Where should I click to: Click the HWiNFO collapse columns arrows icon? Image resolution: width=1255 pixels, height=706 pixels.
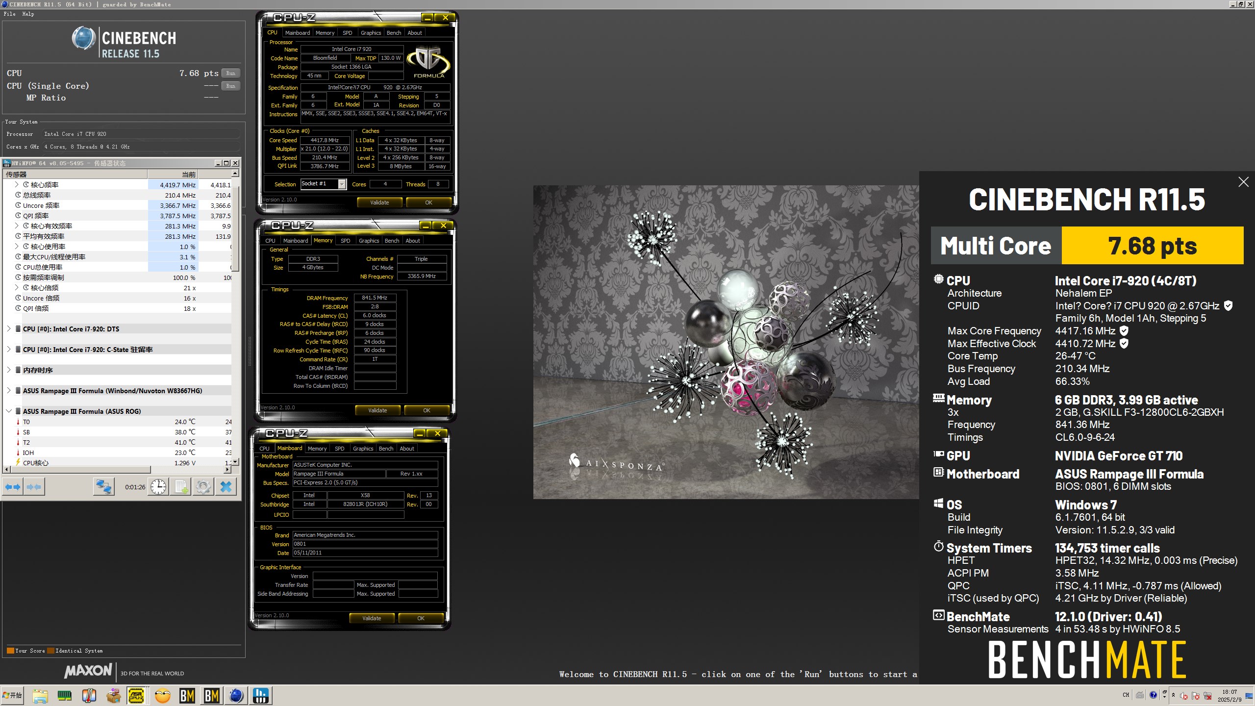[34, 487]
